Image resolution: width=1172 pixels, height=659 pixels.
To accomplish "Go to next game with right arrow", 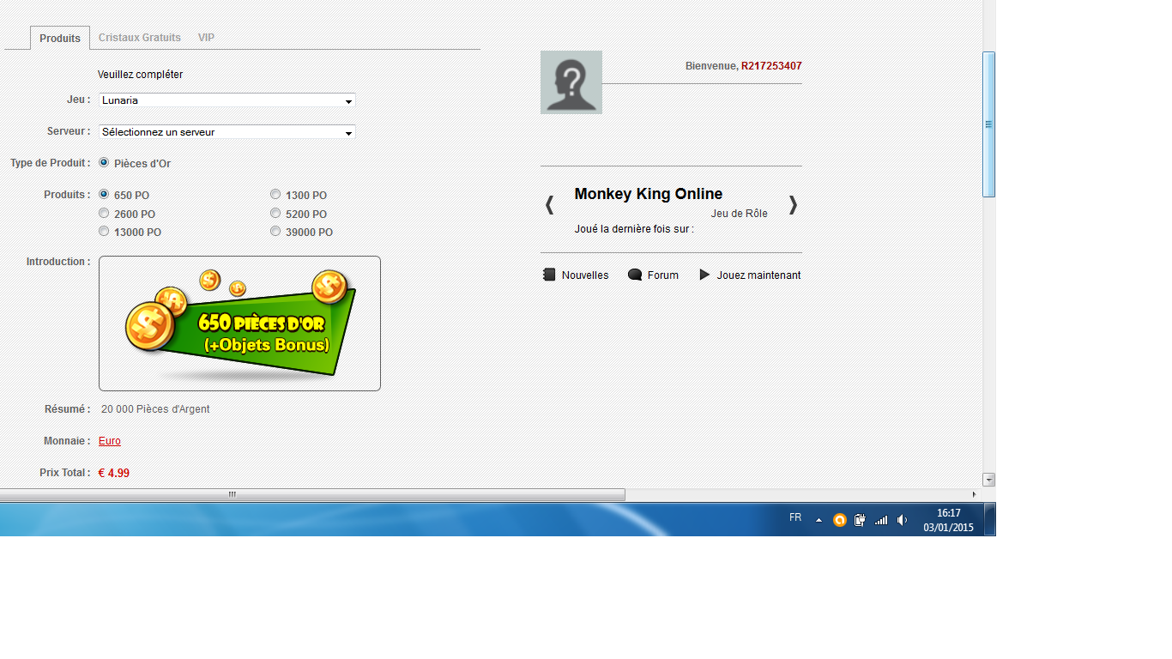I will 793,205.
